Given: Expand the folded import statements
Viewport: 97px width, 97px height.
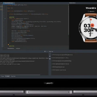Looking at the screenshot, I should coord(12,8).
